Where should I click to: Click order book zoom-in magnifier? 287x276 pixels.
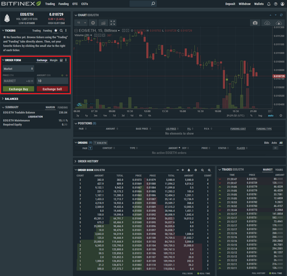(x=209, y=170)
